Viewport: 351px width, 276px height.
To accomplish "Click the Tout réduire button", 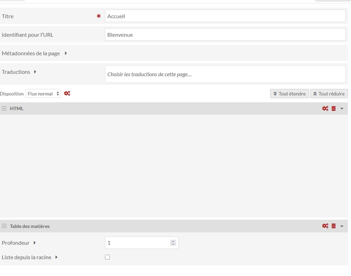I will (x=329, y=94).
